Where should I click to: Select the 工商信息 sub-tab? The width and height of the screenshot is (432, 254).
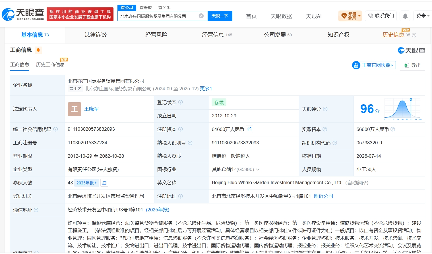coord(20,65)
